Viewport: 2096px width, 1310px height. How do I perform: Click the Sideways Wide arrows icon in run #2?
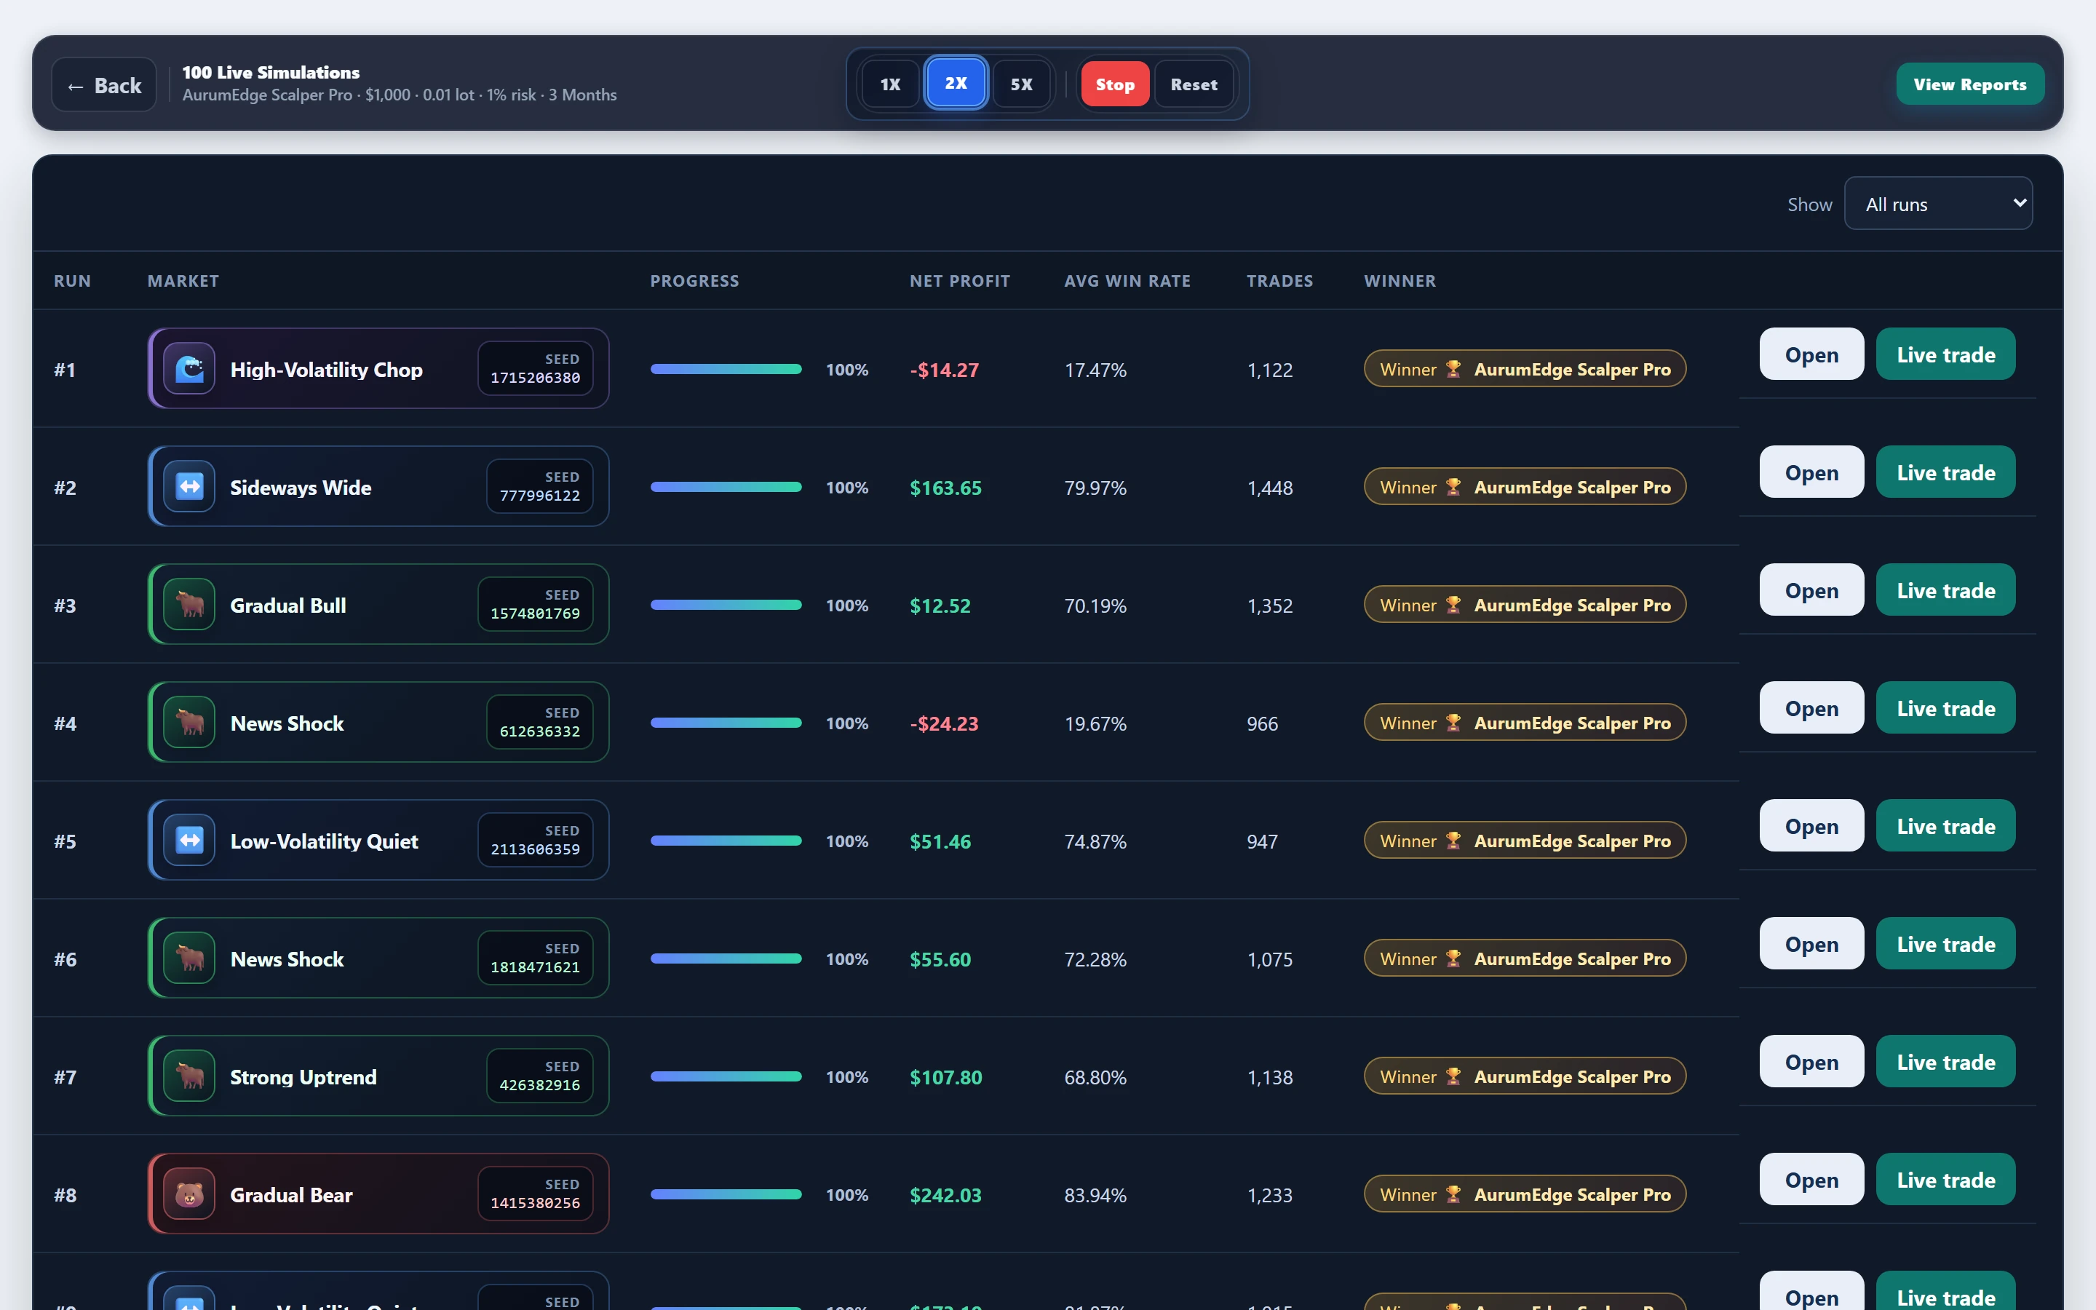[188, 487]
